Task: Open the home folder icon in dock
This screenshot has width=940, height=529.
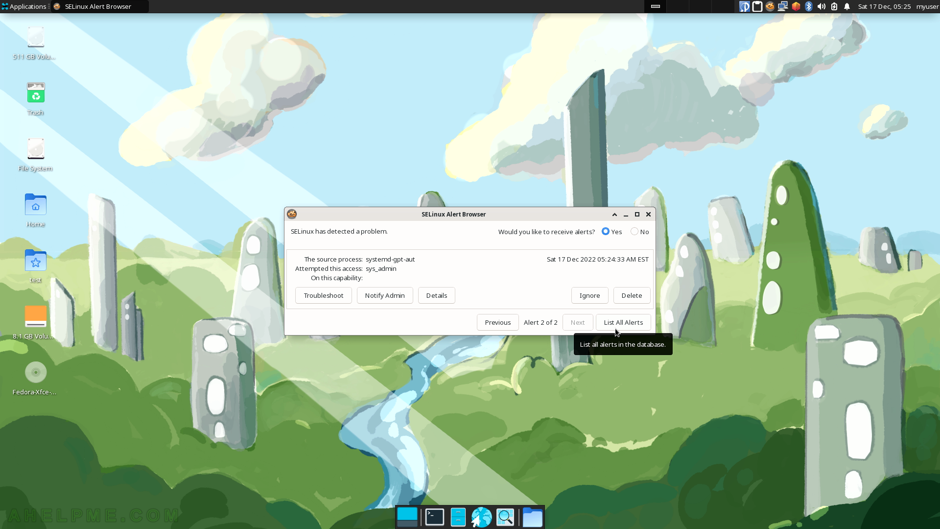Action: 533,517
